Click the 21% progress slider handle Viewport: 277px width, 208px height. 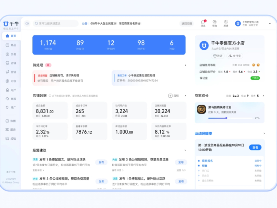pos(226,118)
